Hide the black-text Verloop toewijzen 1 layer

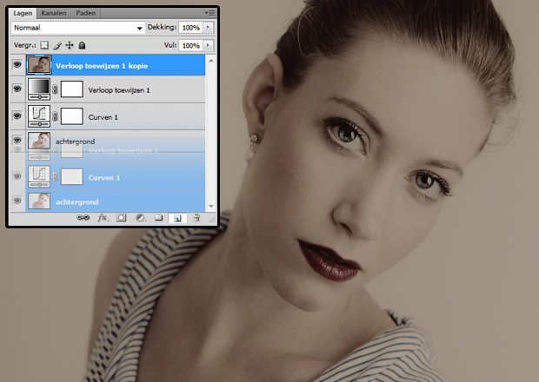17,89
